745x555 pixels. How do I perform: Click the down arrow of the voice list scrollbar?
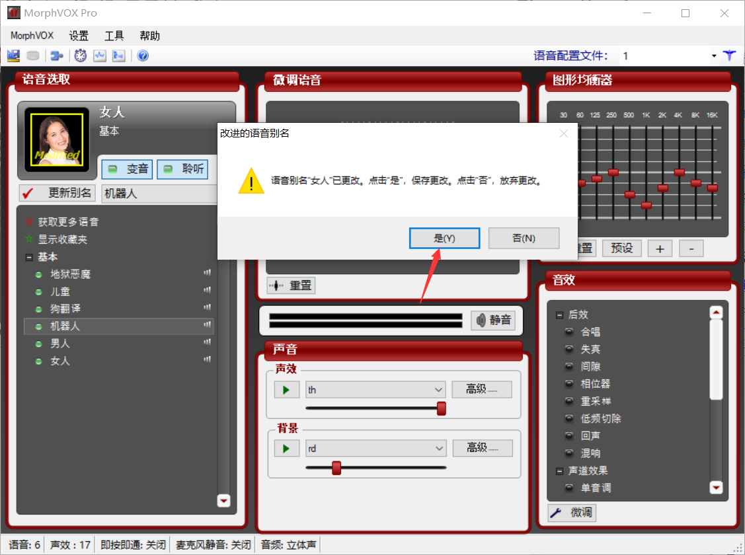click(x=224, y=501)
